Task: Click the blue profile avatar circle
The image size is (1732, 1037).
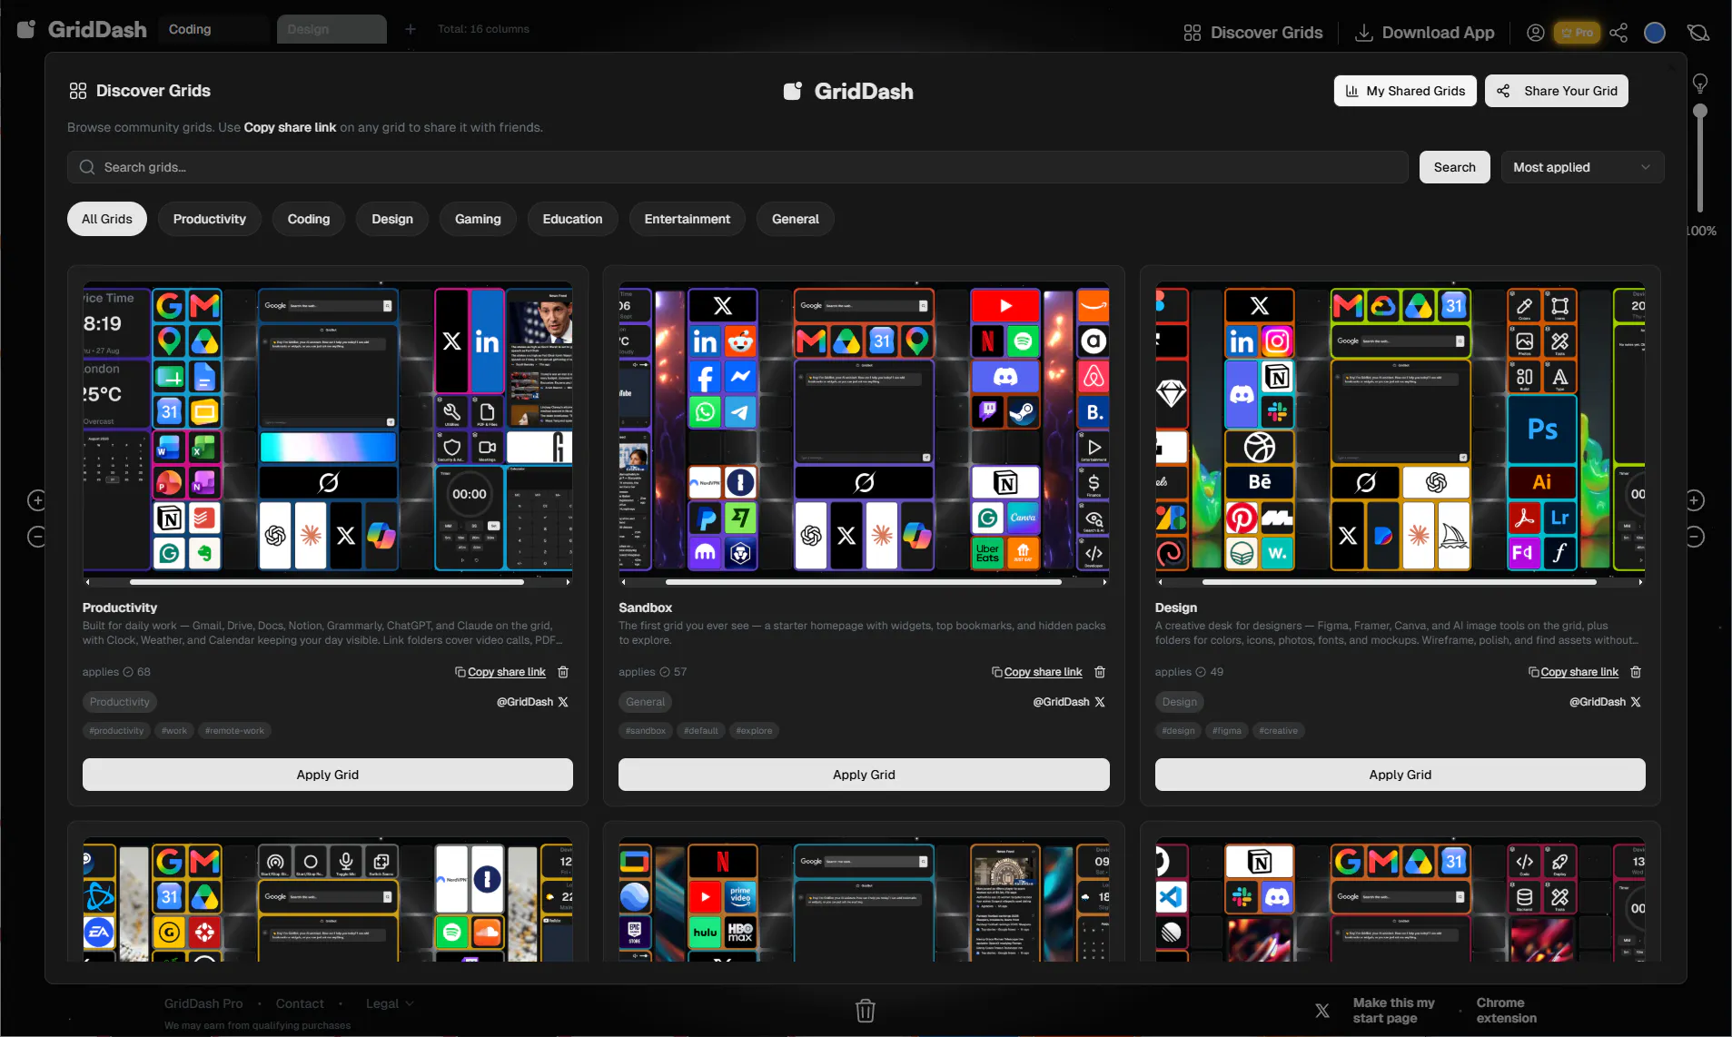Action: click(1655, 33)
